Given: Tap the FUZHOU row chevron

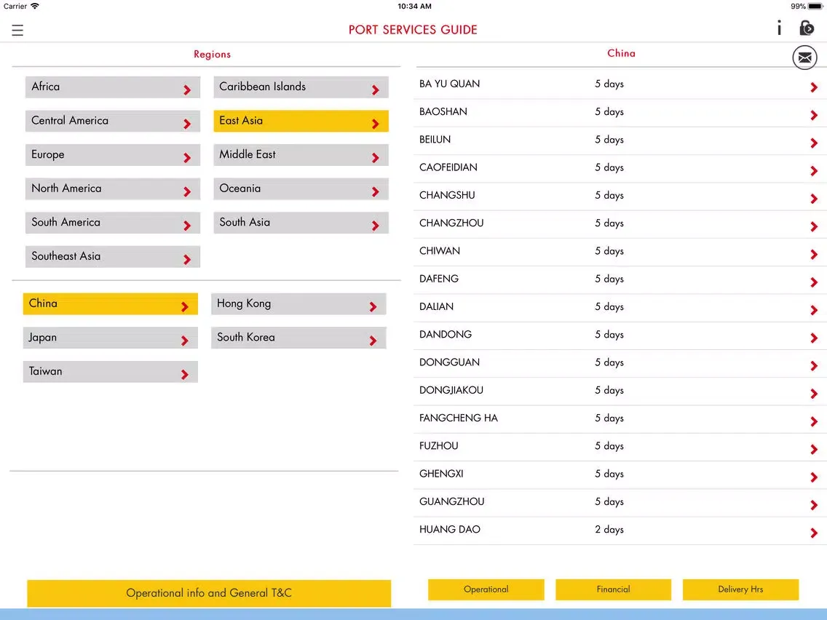Looking at the screenshot, I should tap(814, 450).
